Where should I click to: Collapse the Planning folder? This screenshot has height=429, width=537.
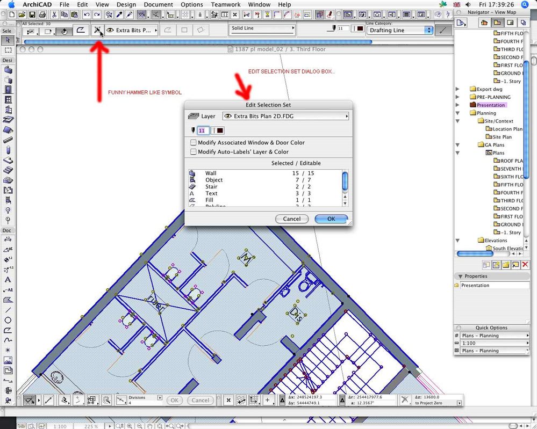(457, 113)
